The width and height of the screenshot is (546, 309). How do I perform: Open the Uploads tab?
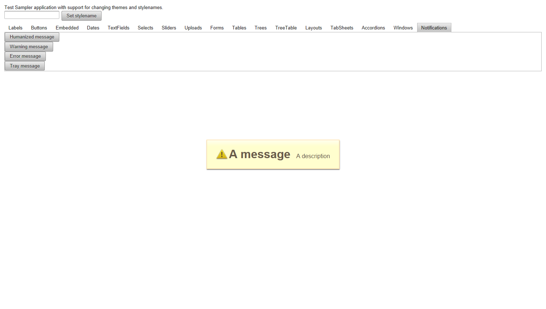pyautogui.click(x=193, y=28)
